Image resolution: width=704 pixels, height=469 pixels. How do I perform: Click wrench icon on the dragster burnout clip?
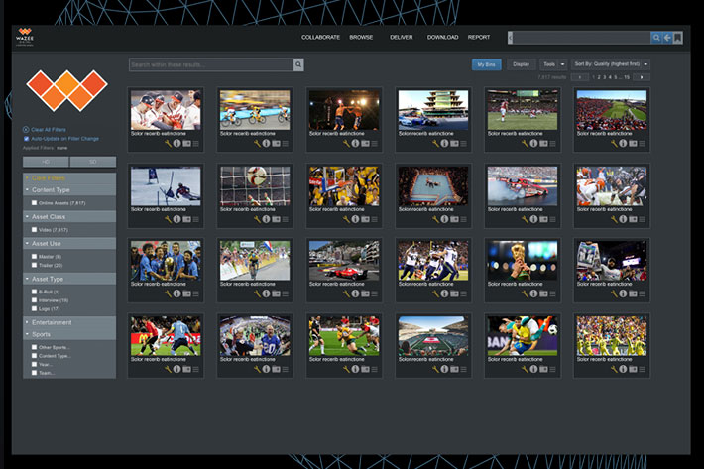[525, 219]
